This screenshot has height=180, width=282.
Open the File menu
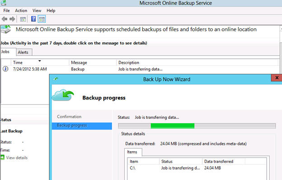tap(6, 10)
